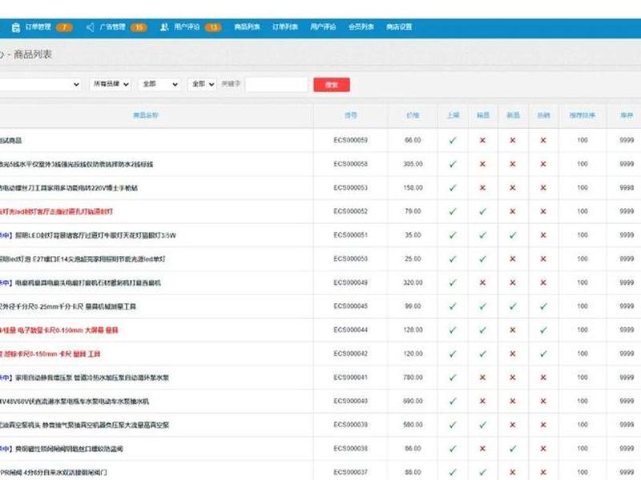
Task: Go to 商店设置 in the top navigation
Action: point(399,27)
